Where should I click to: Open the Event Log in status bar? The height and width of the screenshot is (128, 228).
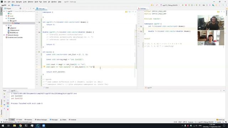coord(221,119)
